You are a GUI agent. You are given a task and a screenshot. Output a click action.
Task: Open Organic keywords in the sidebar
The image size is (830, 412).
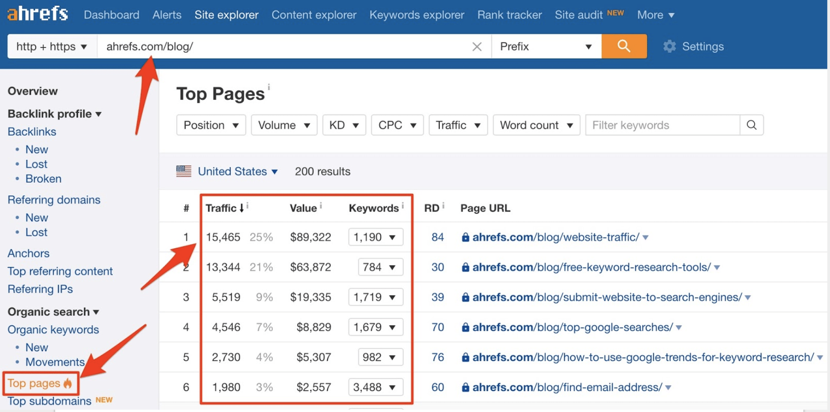point(53,329)
